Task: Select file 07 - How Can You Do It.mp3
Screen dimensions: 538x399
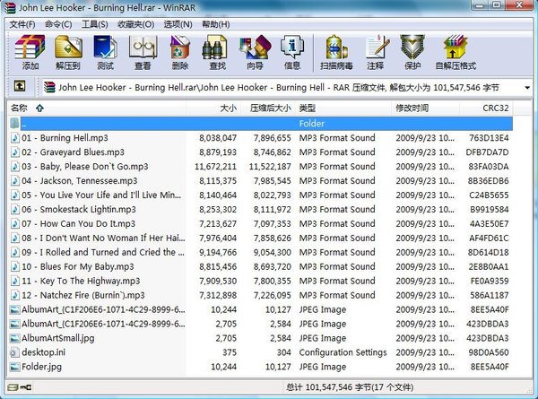Action: tap(79, 223)
